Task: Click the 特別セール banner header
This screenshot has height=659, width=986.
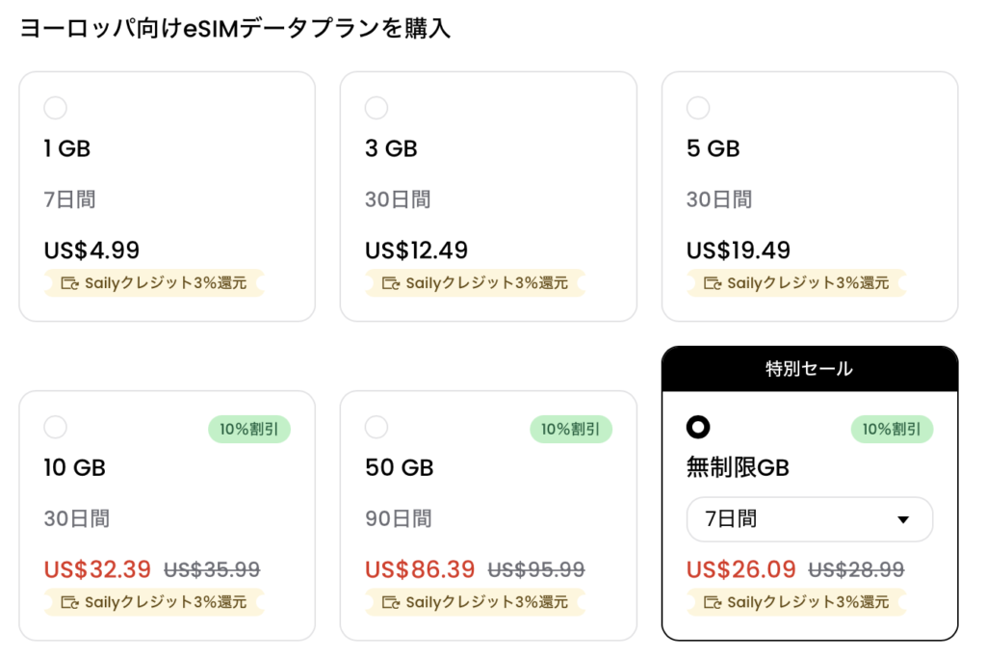Action: click(809, 369)
